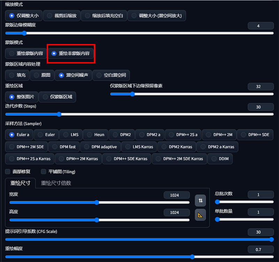279x262 pixels.
Task: Choose the 原图 masked content option
Action: pos(42,75)
